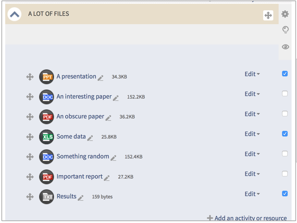
Task: Edit title pencil for Something random
Action: [113, 158]
